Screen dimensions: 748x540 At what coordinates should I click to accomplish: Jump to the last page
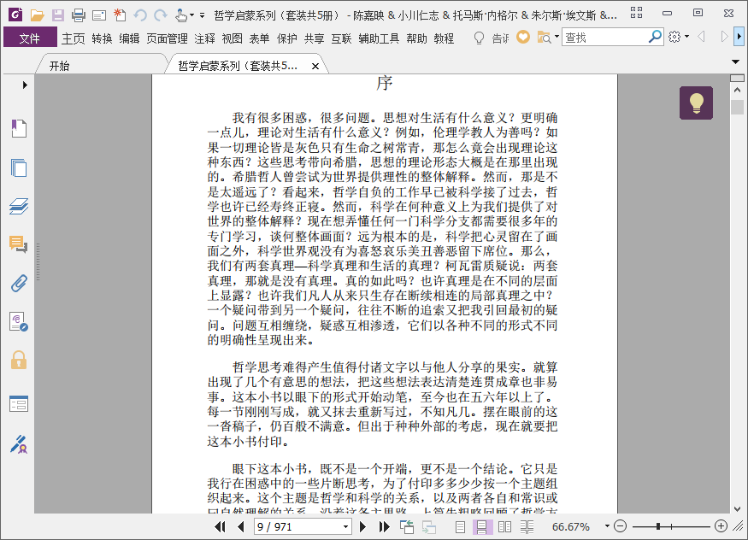click(384, 526)
